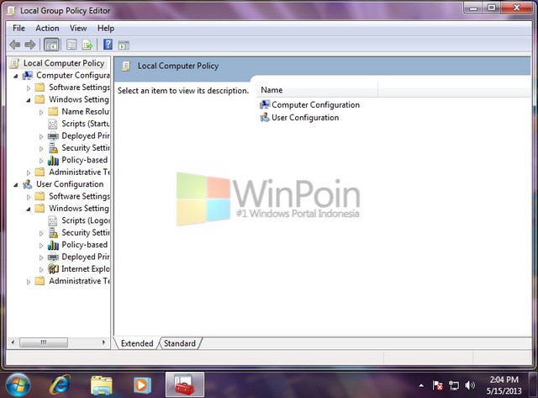Click the Name column header
Image resolution: width=538 pixels, height=398 pixels.
[x=317, y=90]
